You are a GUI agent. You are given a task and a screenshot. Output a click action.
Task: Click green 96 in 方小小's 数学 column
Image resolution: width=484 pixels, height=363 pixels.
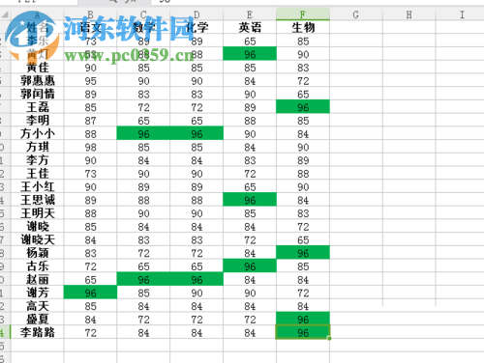pos(143,133)
